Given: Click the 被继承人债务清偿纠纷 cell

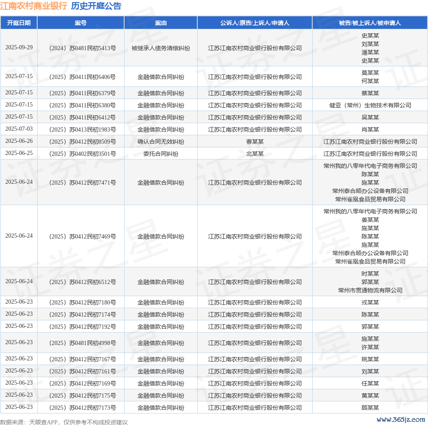Looking at the screenshot, I should tap(161, 48).
